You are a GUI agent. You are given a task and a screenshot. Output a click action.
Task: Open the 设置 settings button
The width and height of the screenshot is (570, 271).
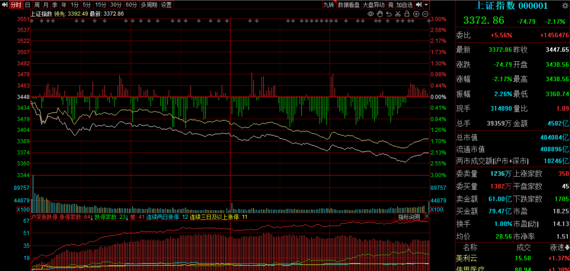[x=166, y=5]
